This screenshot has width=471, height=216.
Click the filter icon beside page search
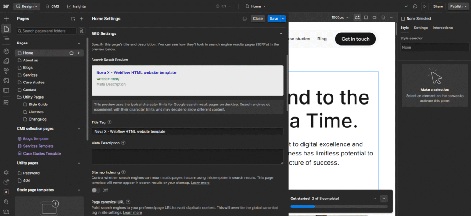[81, 31]
